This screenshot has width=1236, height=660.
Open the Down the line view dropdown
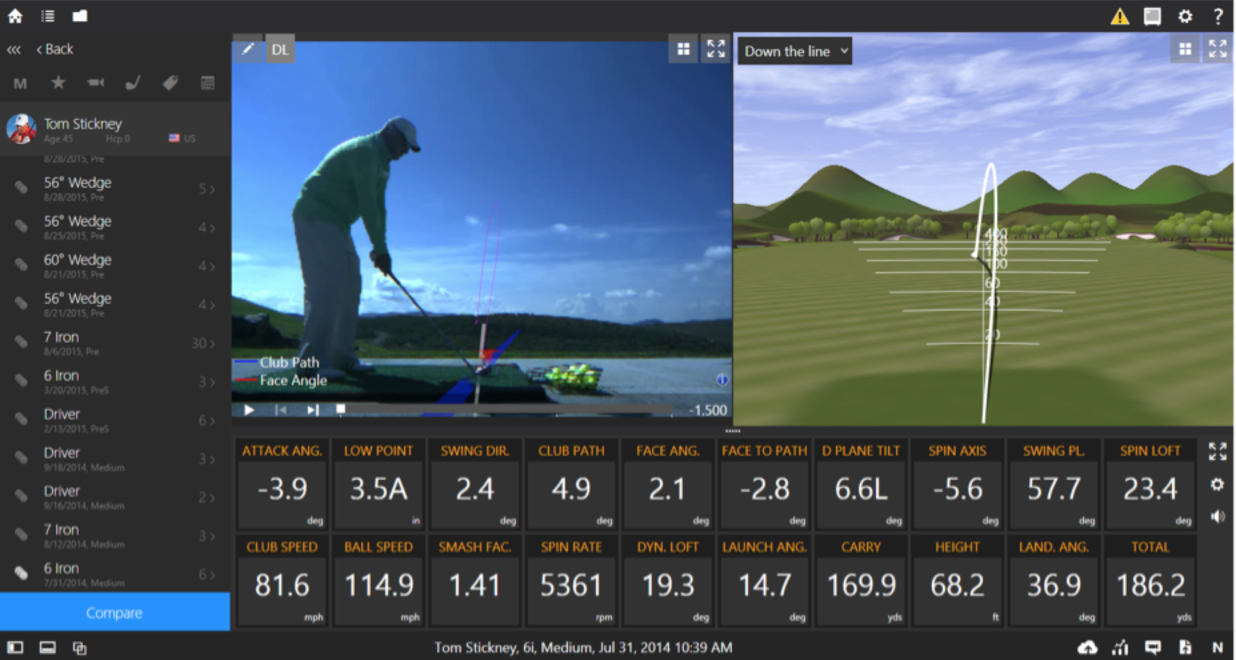coord(795,51)
